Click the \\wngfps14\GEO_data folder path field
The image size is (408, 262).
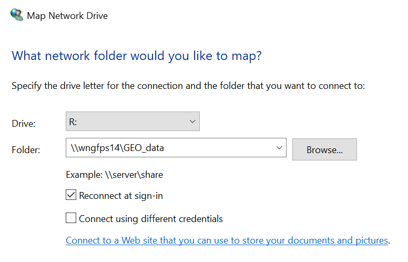[x=168, y=148]
